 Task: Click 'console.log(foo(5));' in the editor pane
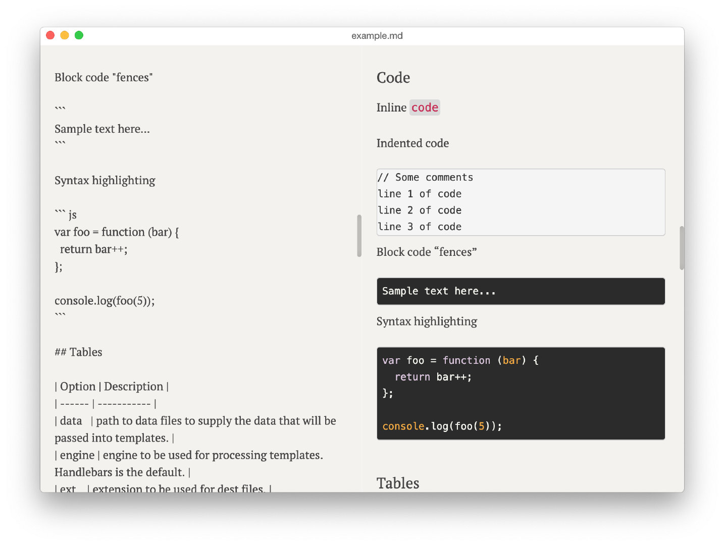pos(105,301)
